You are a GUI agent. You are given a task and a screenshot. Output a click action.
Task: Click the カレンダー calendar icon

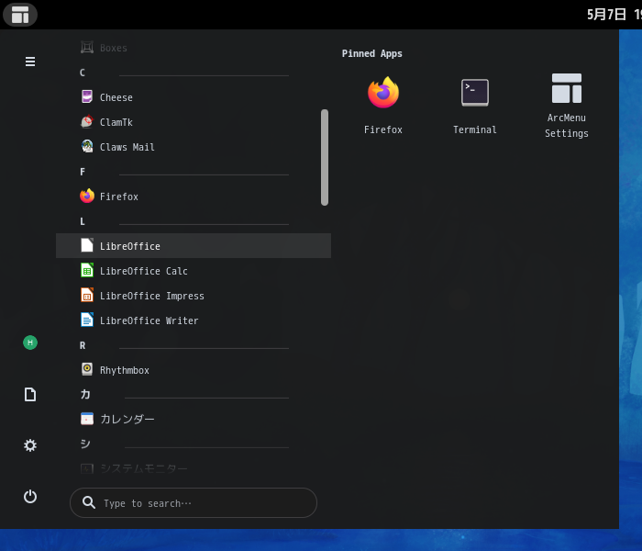click(x=87, y=419)
